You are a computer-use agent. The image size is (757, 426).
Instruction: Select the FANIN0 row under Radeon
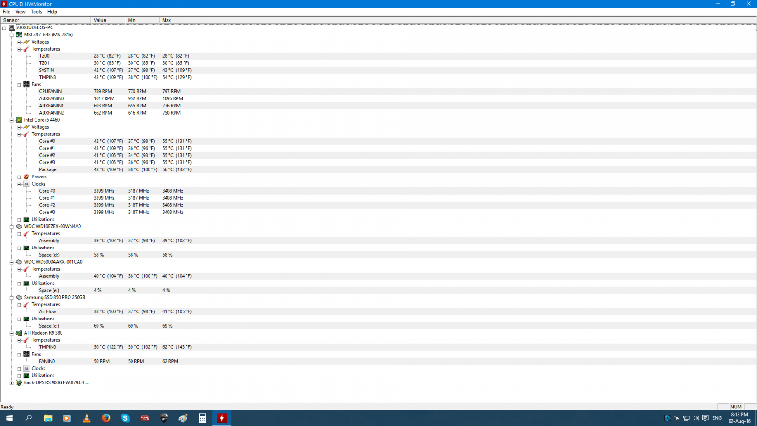click(378, 361)
